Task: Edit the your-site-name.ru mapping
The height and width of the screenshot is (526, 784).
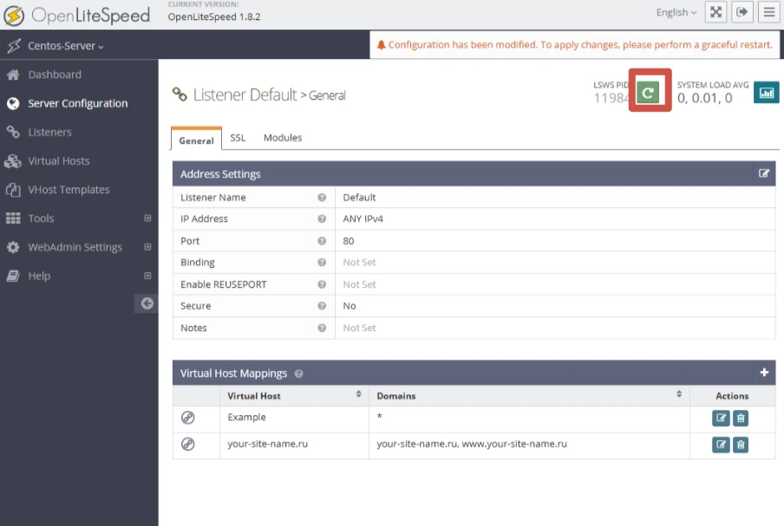Action: [x=721, y=445]
